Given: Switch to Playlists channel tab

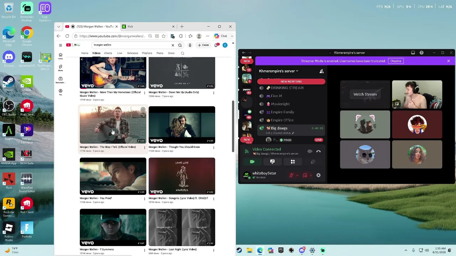Looking at the screenshot, I should click(147, 53).
